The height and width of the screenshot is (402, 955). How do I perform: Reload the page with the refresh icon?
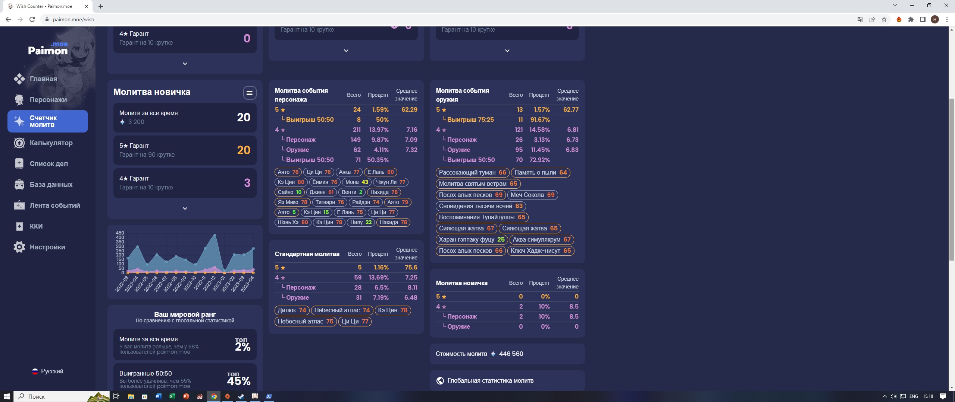[x=32, y=19]
